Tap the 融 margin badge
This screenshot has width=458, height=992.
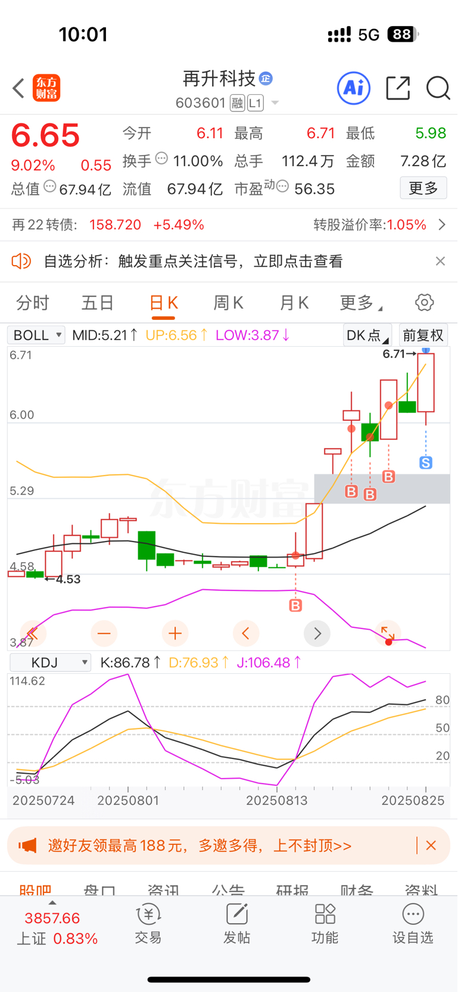[x=237, y=103]
